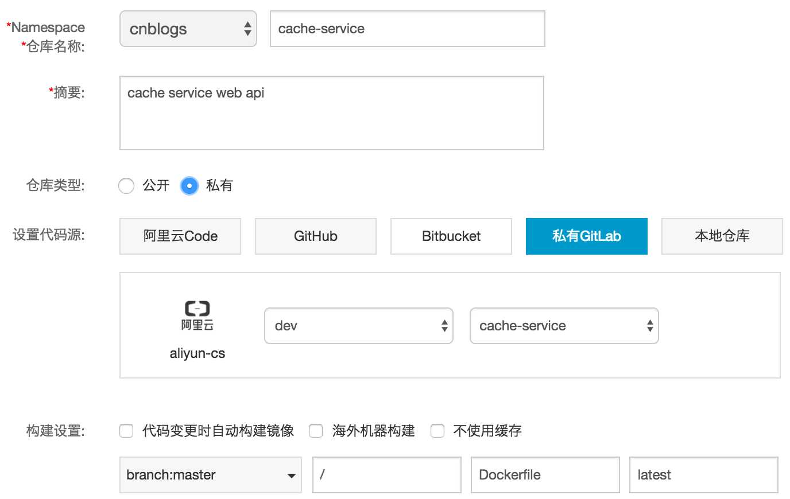Choose 本地仓库 as code source
Screen dimensions: 790x499
(722, 236)
